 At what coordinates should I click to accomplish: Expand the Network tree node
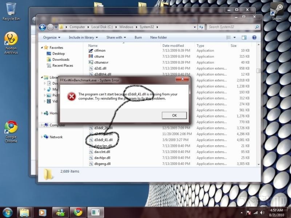click(x=41, y=137)
